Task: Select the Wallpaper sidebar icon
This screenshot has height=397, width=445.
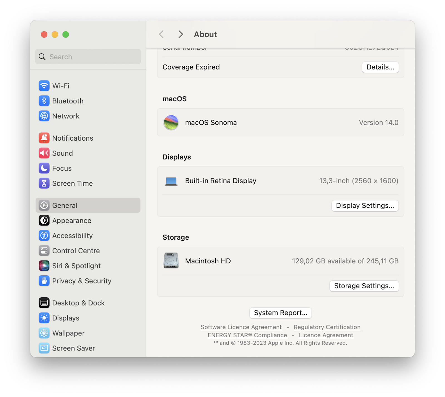Action: (44, 333)
